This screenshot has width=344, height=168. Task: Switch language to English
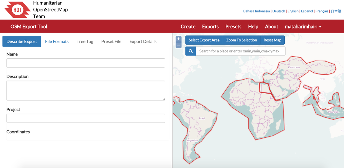pyautogui.click(x=293, y=11)
